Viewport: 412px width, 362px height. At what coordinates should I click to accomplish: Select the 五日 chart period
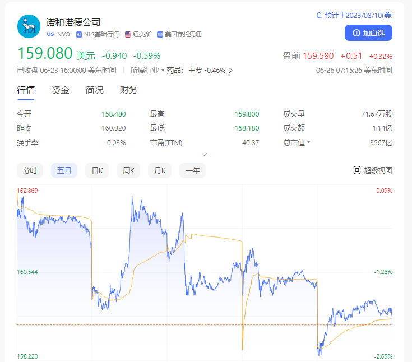(64, 170)
